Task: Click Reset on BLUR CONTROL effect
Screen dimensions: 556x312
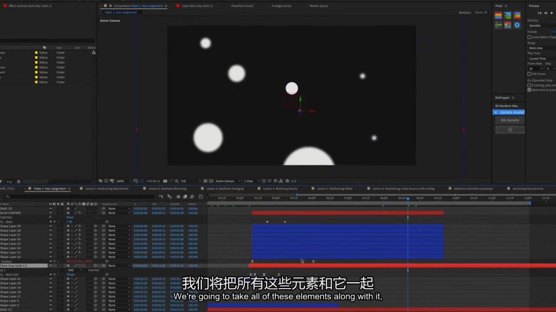Action: coord(70,218)
